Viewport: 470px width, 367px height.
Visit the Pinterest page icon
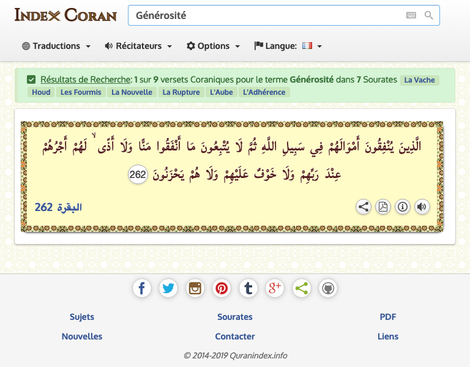pyautogui.click(x=222, y=288)
